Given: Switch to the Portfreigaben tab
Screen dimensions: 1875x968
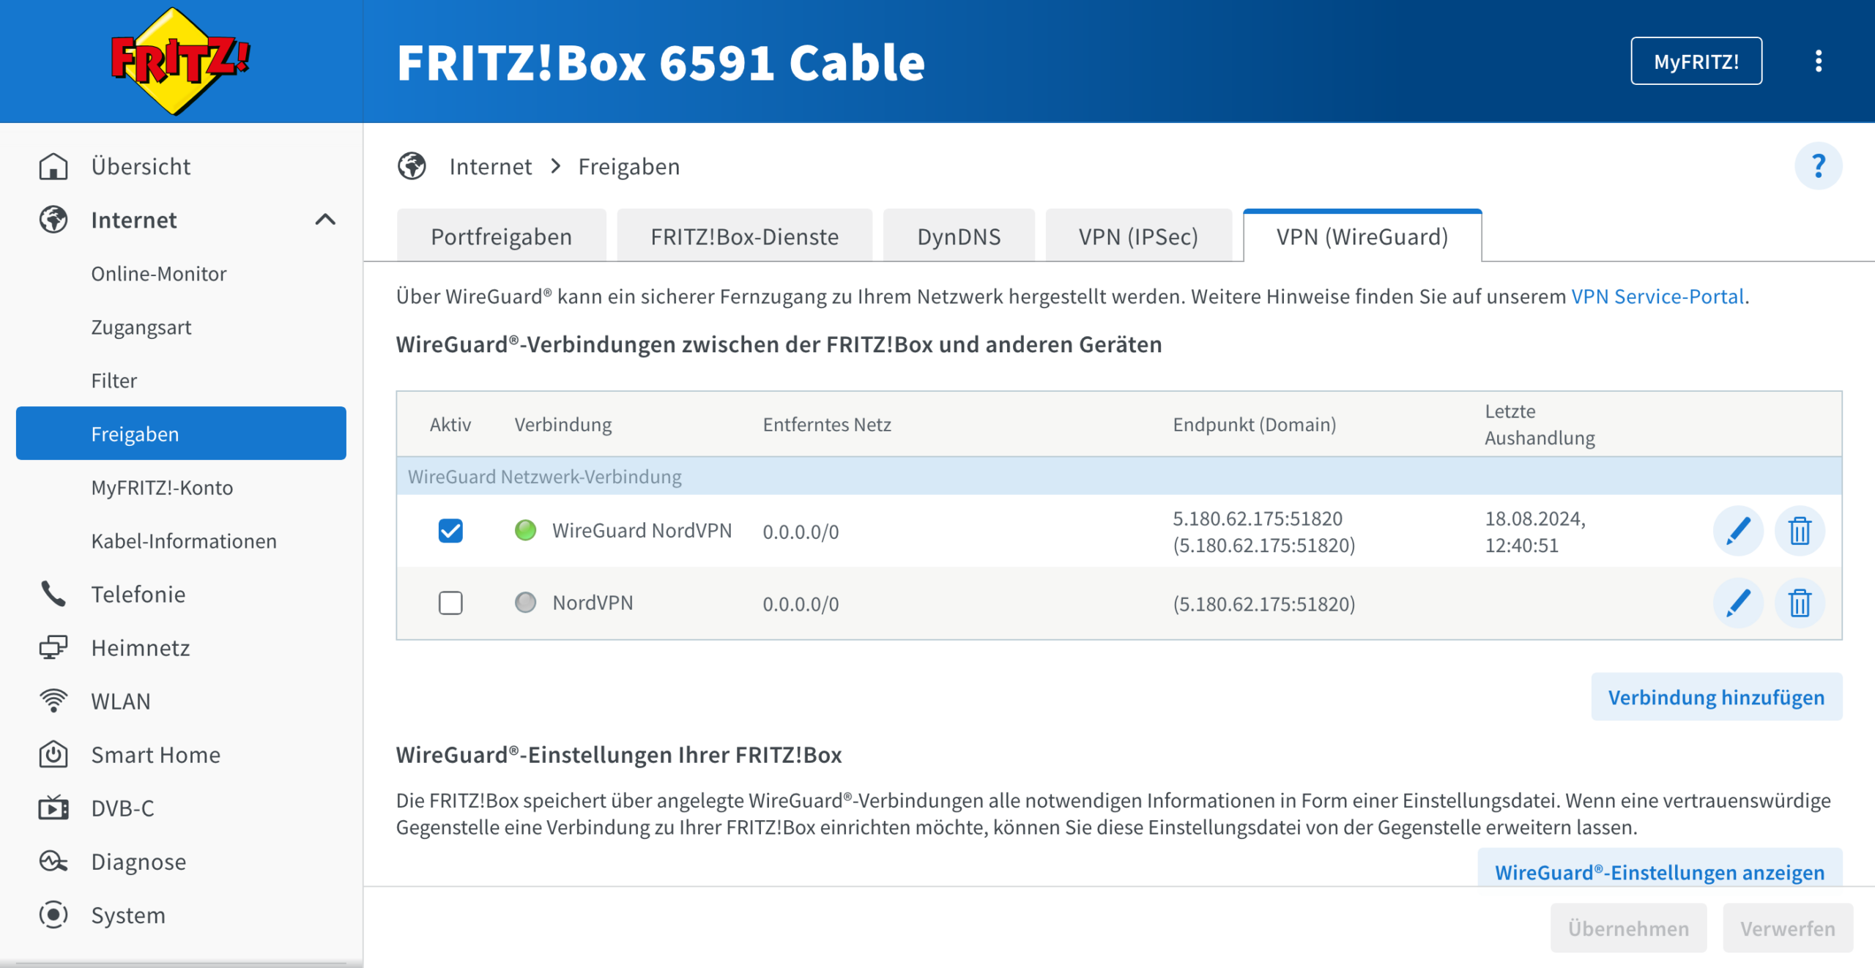Looking at the screenshot, I should tap(502, 236).
